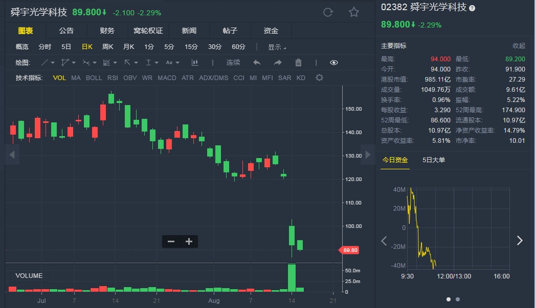Expand the wave tool dropdown arrow

(95, 63)
